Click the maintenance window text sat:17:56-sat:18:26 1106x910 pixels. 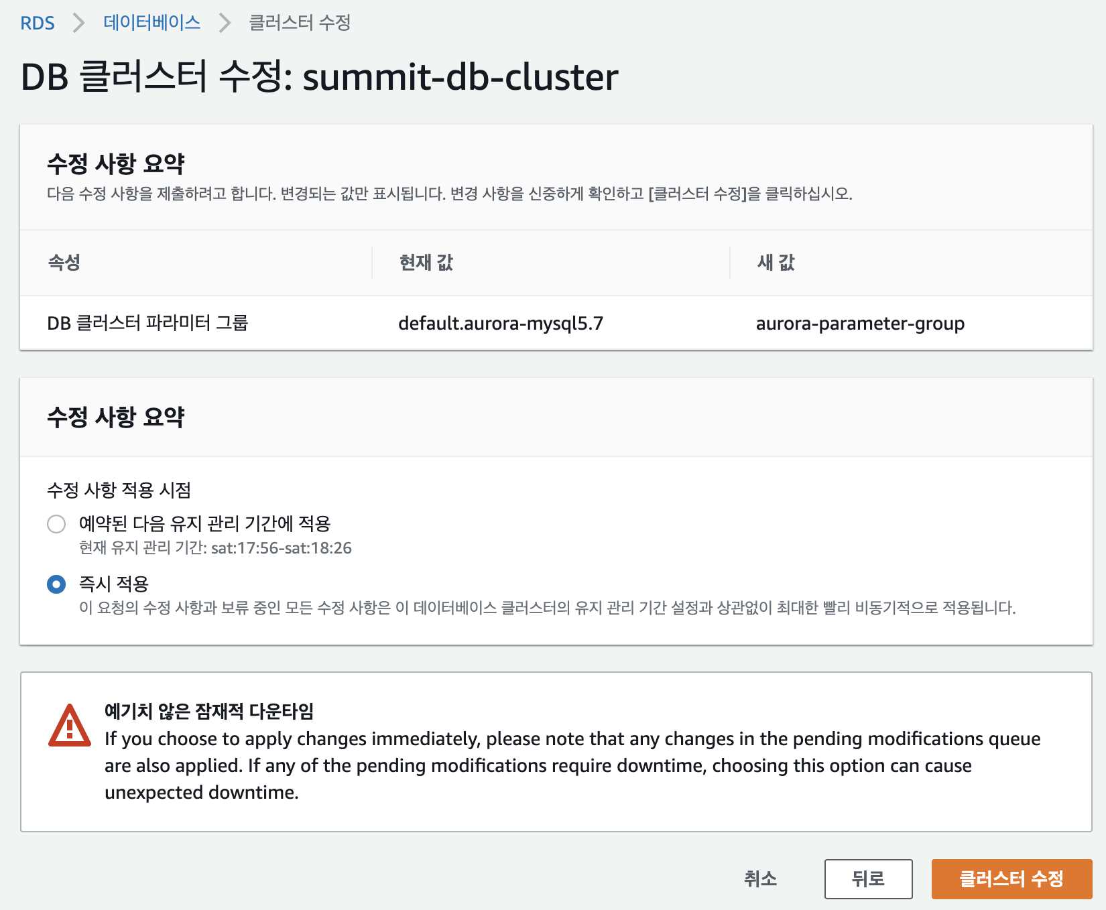282,548
